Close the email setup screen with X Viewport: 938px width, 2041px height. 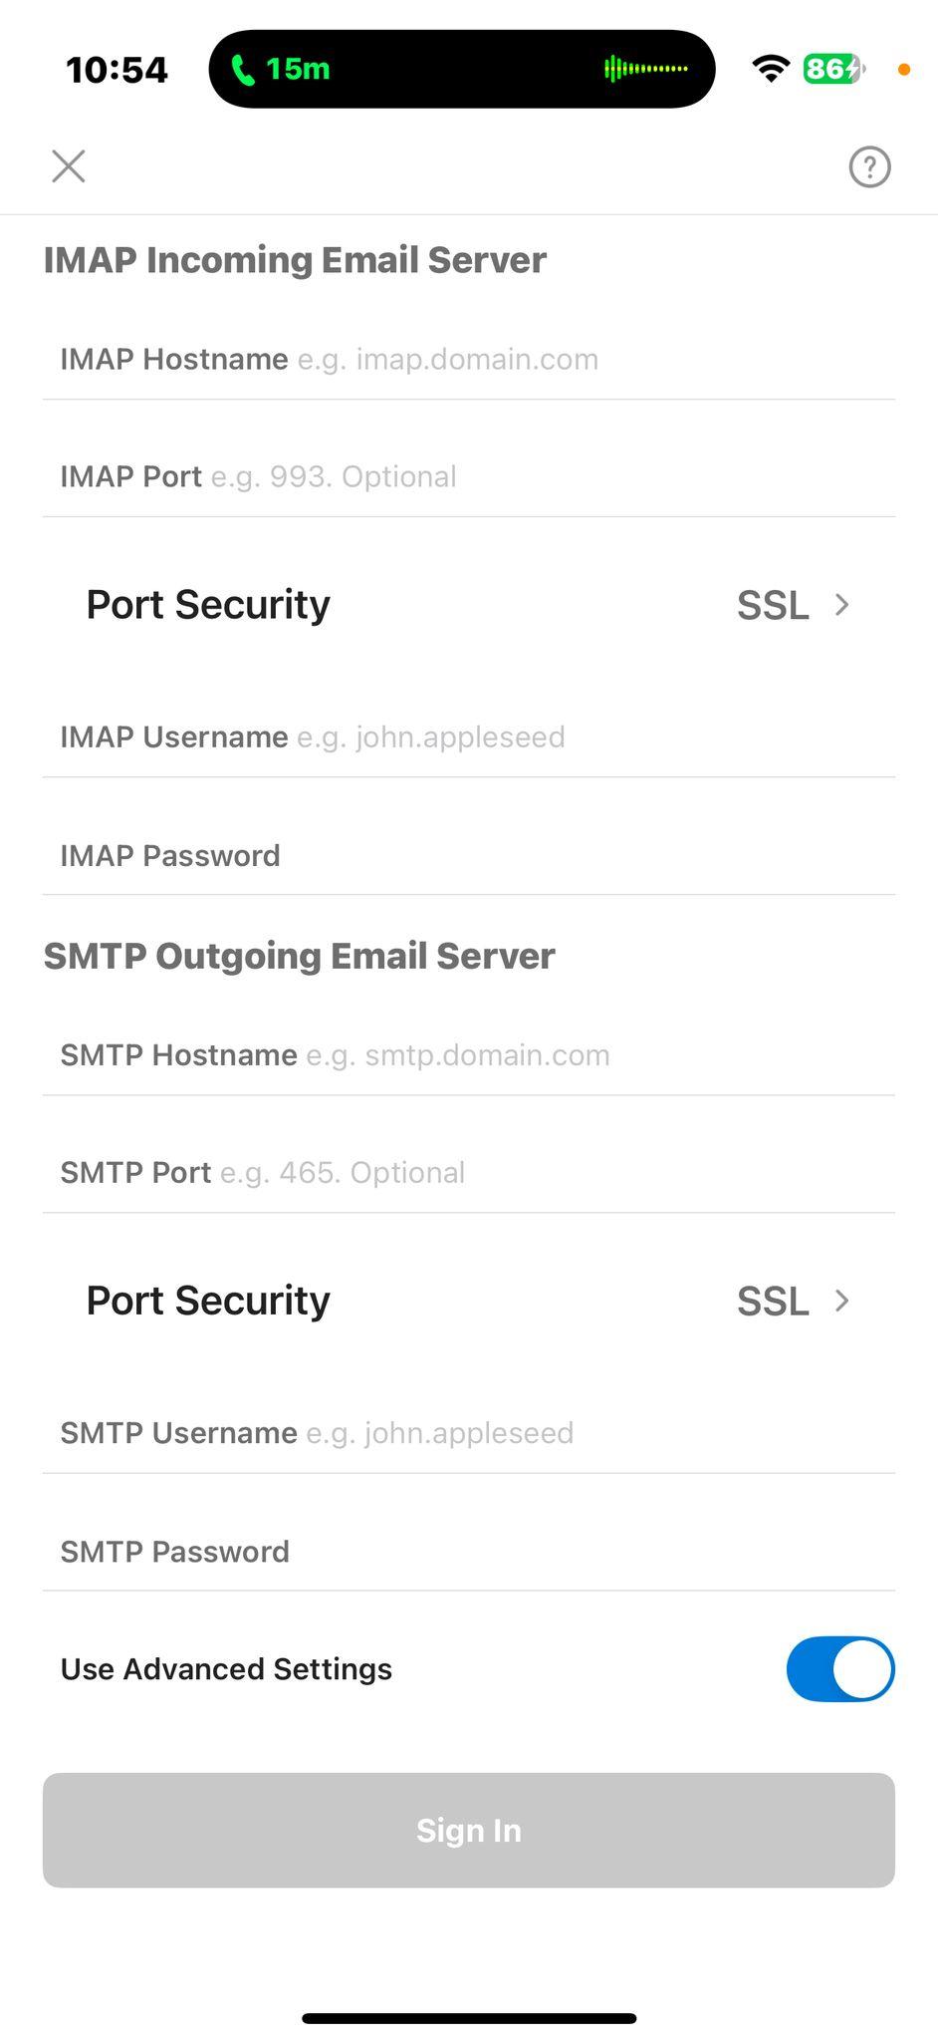[x=69, y=166]
